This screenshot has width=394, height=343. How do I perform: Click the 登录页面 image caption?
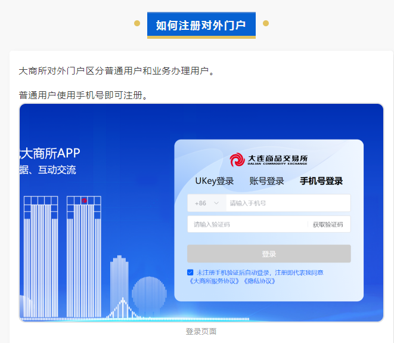(x=201, y=332)
